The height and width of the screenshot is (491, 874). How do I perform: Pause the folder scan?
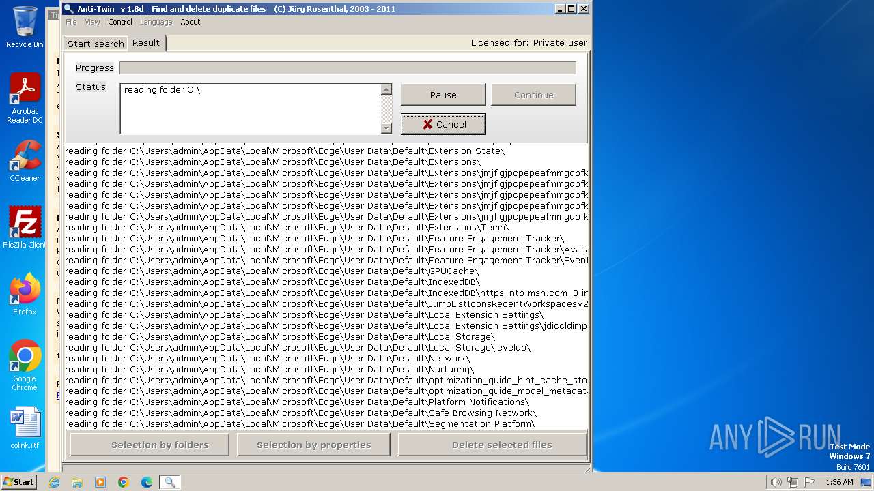click(443, 95)
